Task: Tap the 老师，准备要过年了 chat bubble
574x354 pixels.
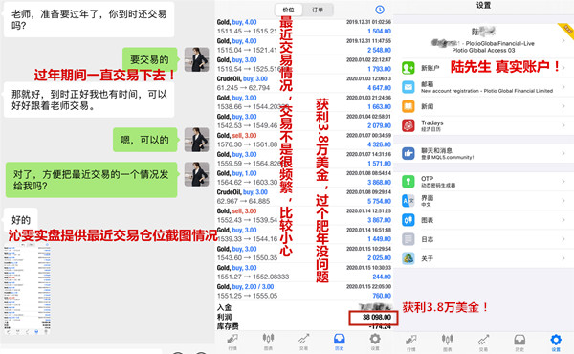Action: tap(89, 19)
